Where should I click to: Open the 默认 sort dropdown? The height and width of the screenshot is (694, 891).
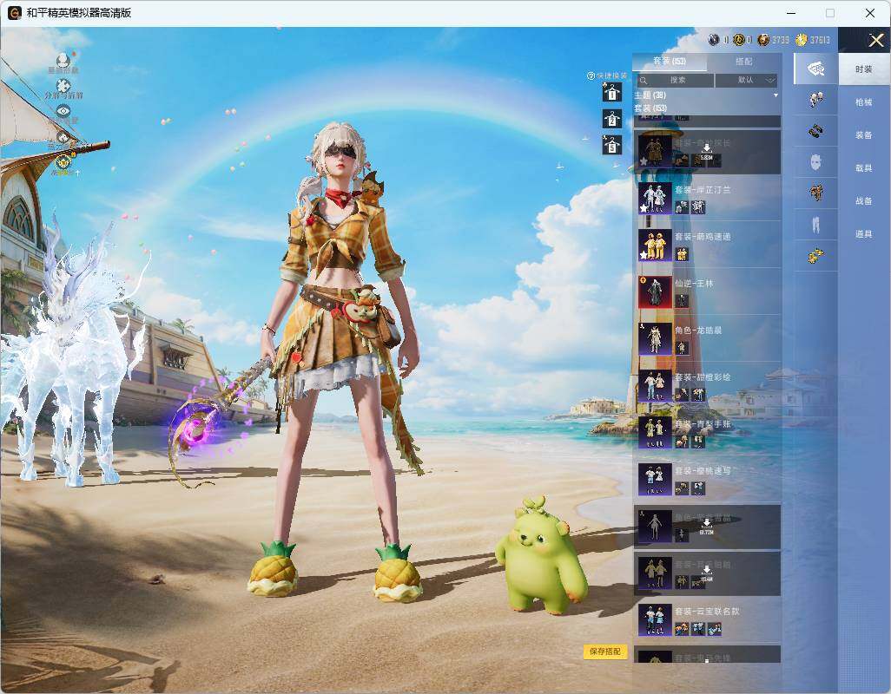point(746,81)
